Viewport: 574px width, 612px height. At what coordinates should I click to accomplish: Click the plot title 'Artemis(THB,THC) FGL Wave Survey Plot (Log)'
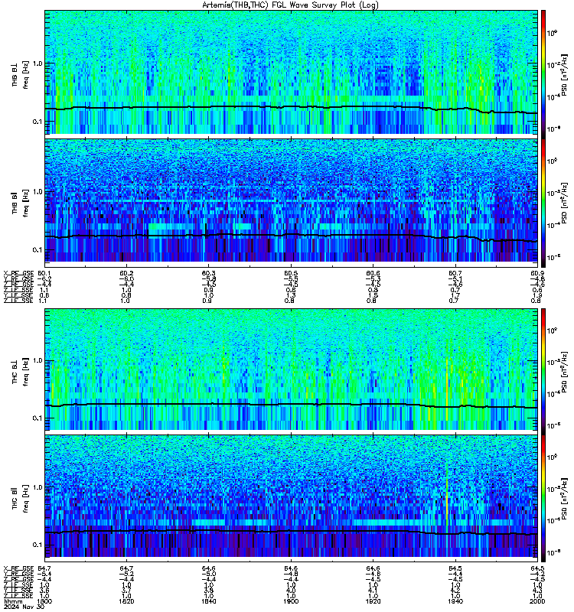click(290, 5)
